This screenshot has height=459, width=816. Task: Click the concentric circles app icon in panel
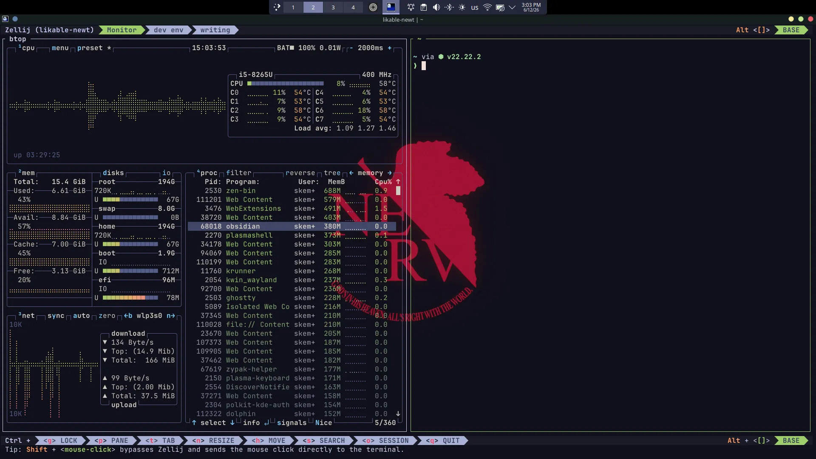(373, 7)
